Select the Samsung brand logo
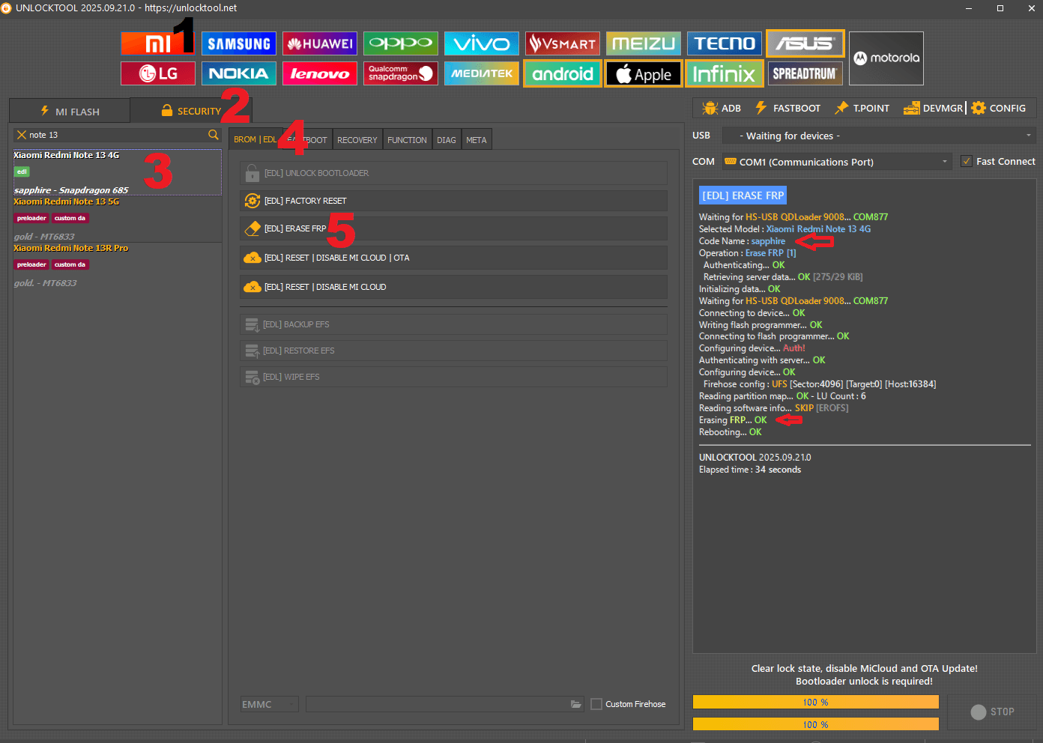This screenshot has height=743, width=1043. click(x=239, y=43)
